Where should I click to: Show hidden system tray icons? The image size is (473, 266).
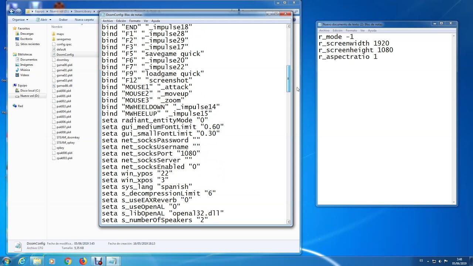(429, 261)
